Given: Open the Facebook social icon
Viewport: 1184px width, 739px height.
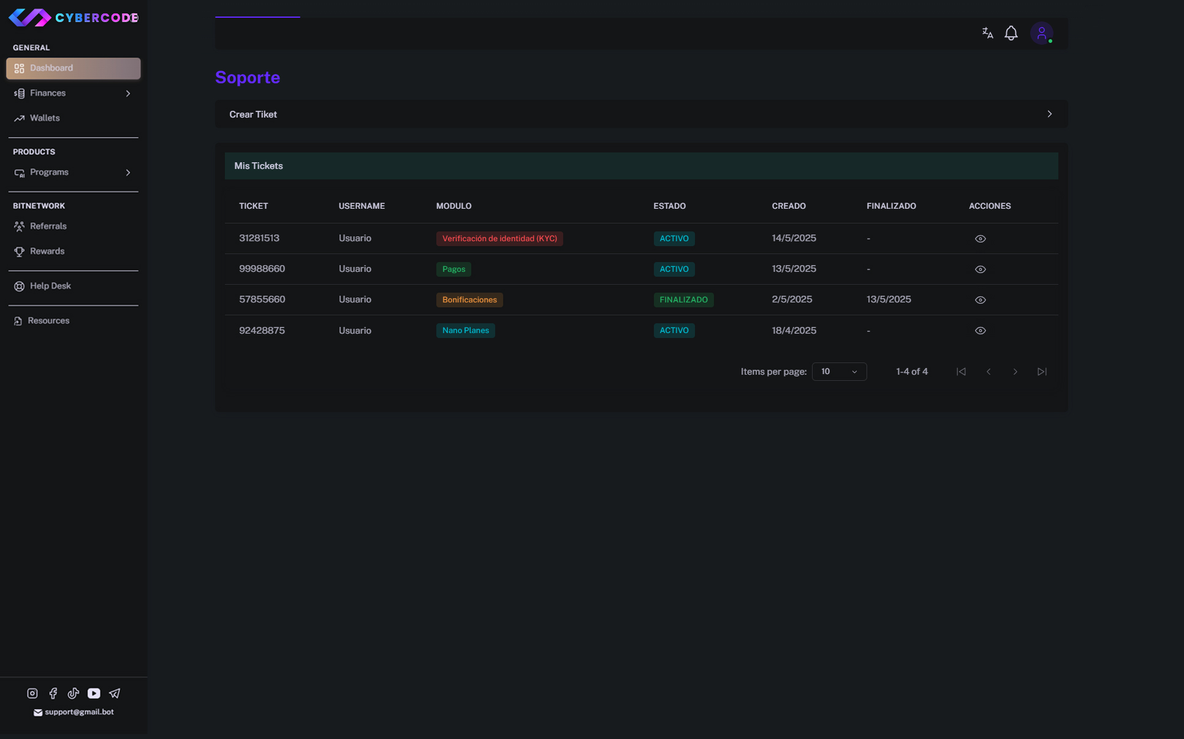Looking at the screenshot, I should pos(53,693).
